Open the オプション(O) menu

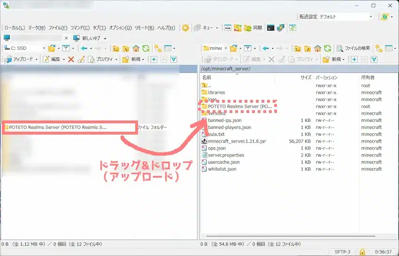tap(121, 28)
